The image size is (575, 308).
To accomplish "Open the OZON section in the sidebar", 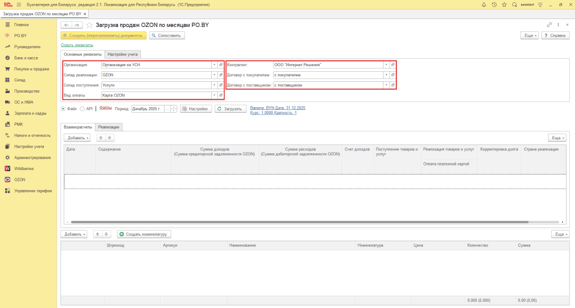I will [x=20, y=180].
